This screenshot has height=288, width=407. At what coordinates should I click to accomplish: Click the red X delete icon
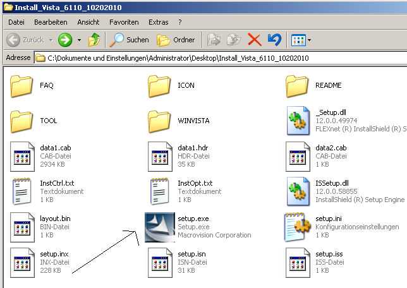point(254,40)
